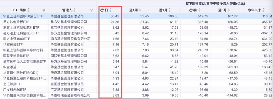This screenshot has height=99, width=273.
Task: Click manager 富国基金管理有限公司
Action: pos(67,84)
